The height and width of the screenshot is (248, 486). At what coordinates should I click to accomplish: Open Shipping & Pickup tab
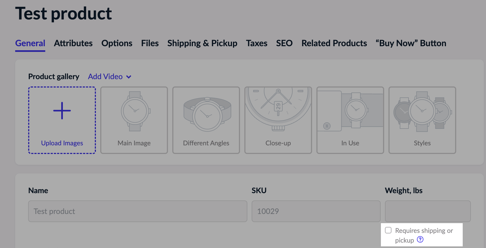(202, 43)
